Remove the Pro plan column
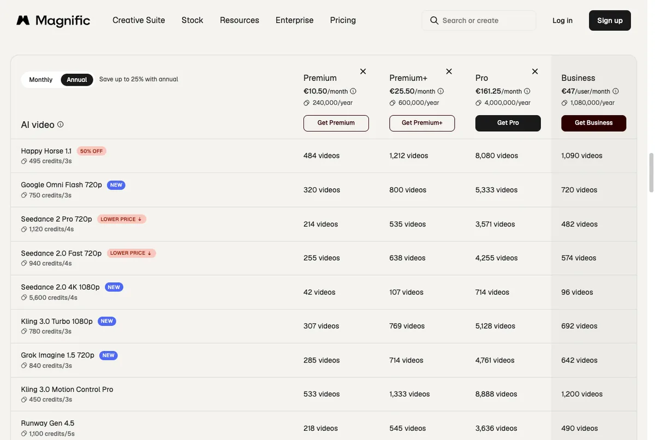 (x=535, y=72)
